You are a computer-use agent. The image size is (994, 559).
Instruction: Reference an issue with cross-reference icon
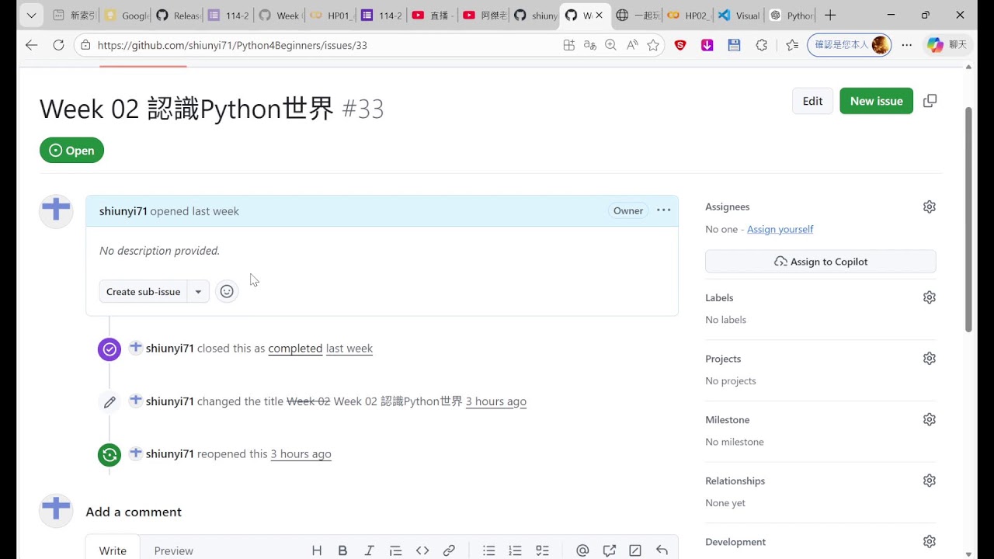(x=609, y=550)
